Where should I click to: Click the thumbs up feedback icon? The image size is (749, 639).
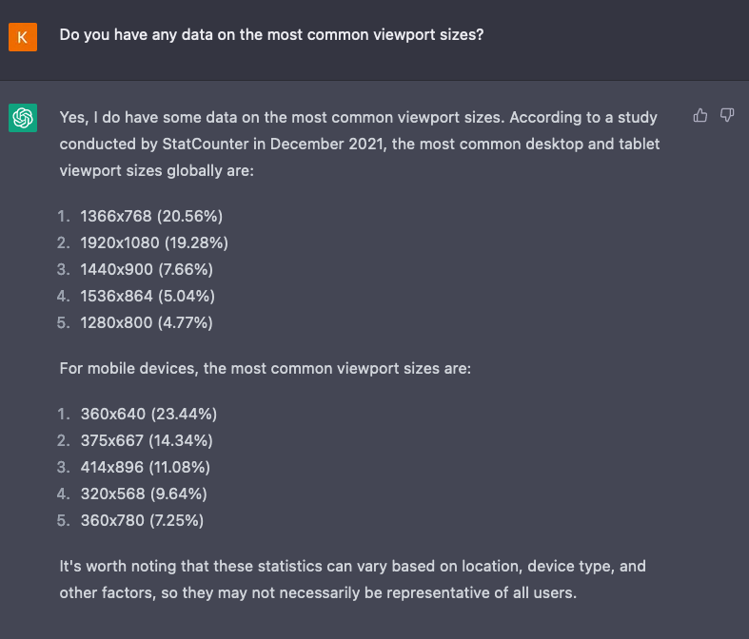coord(700,116)
